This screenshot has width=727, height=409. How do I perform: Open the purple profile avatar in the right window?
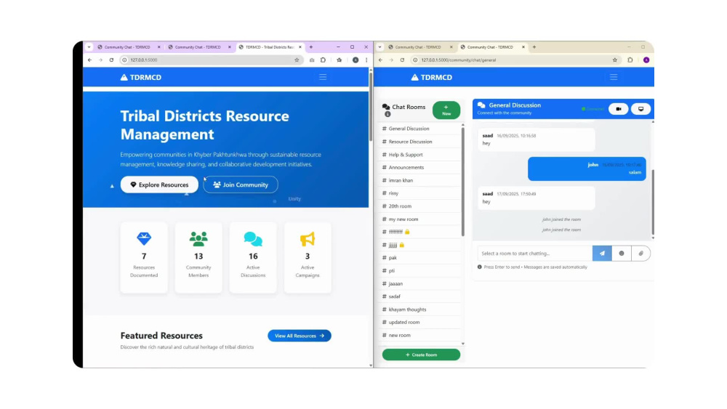pos(646,60)
